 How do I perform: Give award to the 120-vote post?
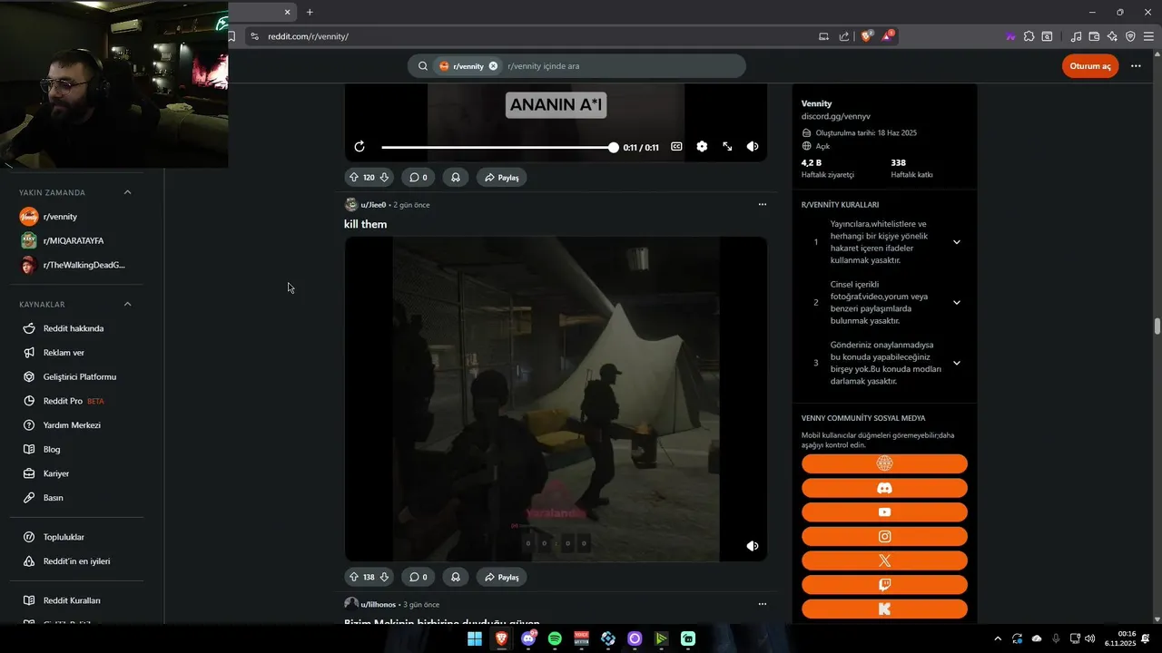click(456, 178)
